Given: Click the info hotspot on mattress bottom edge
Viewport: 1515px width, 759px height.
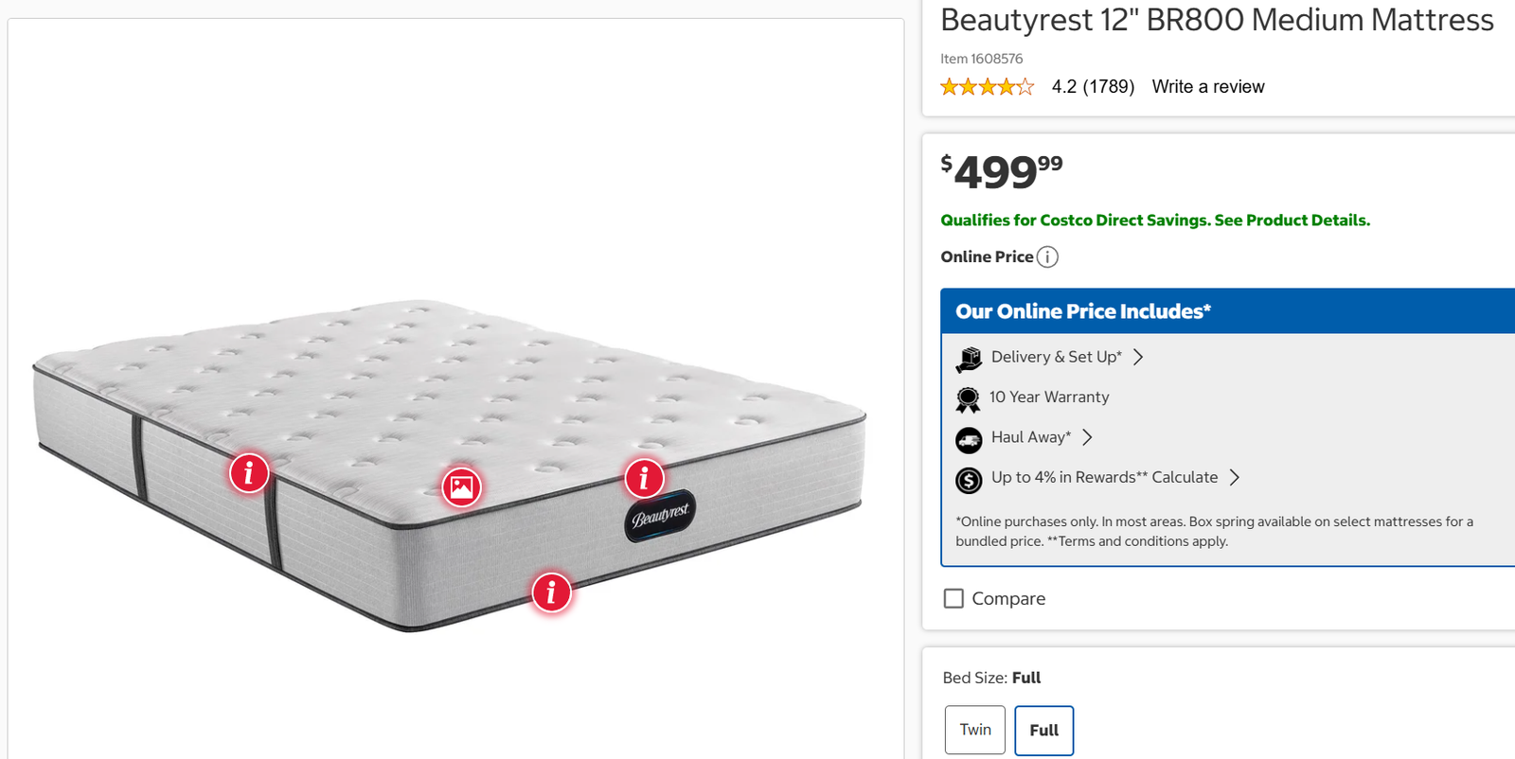Looking at the screenshot, I should point(551,592).
